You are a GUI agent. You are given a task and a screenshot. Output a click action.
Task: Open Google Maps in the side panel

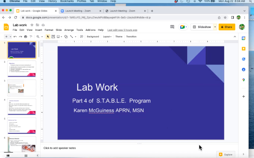click(244, 80)
